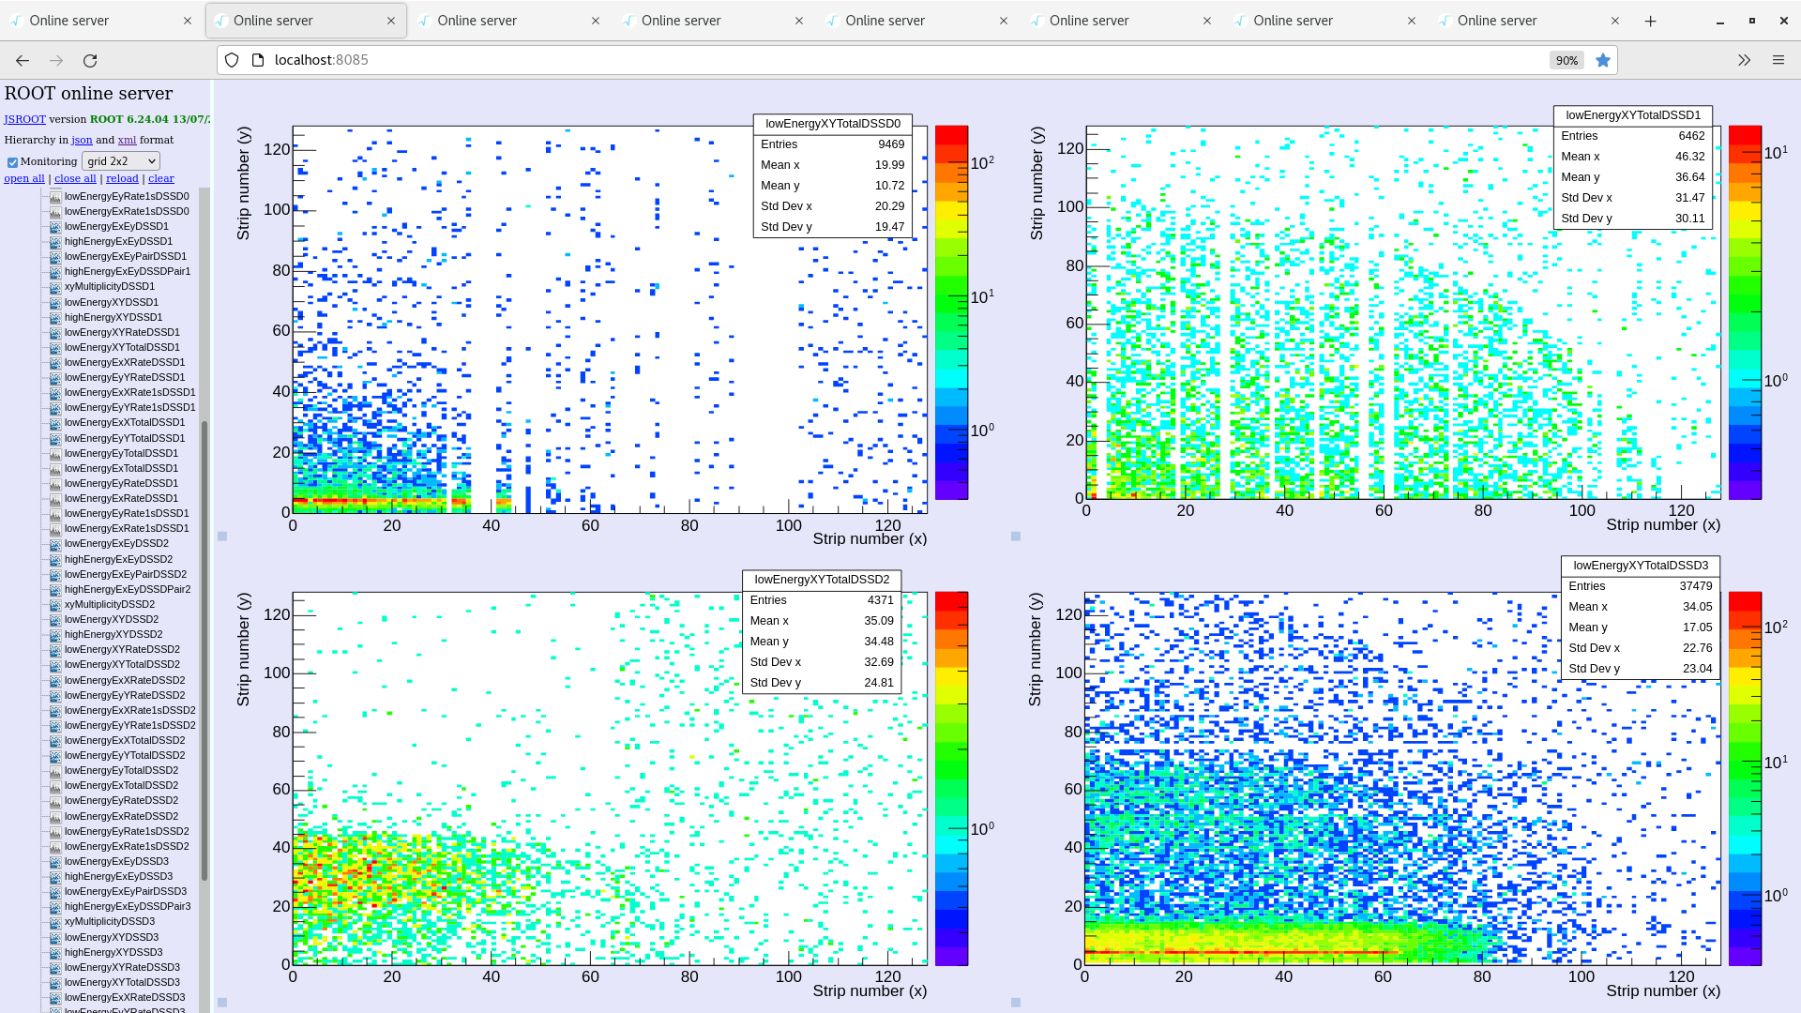Click 2D histogram icon beside xyMultiplicityDSSD1
This screenshot has width=1801, height=1013.
click(x=55, y=287)
